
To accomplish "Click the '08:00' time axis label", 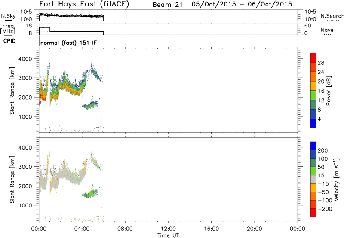I will click(x=125, y=229).
